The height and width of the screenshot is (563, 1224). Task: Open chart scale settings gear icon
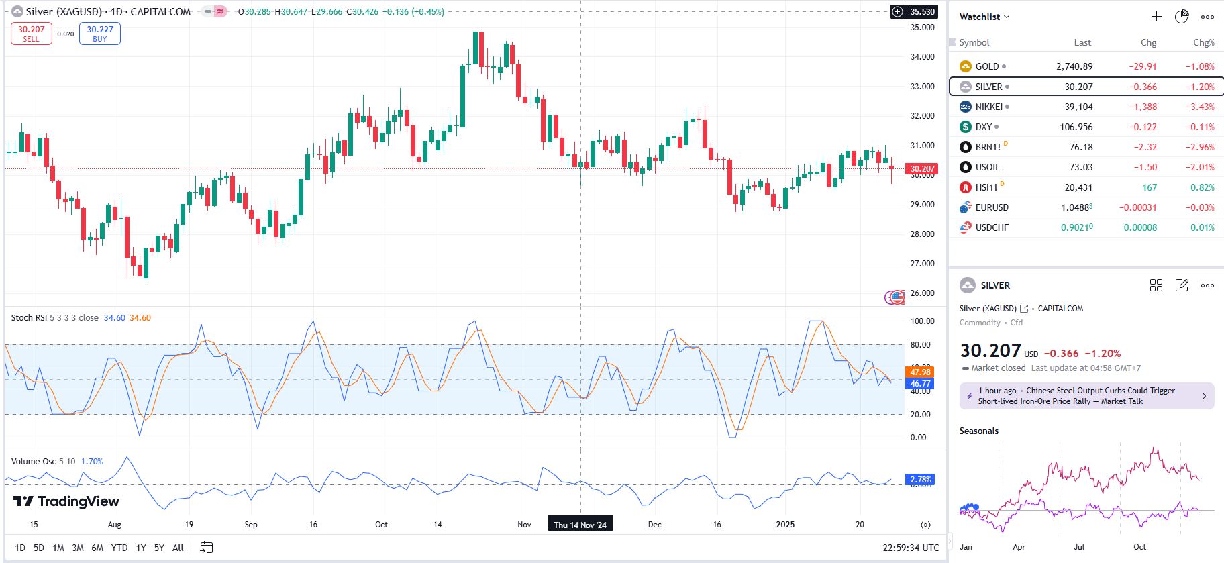click(925, 525)
